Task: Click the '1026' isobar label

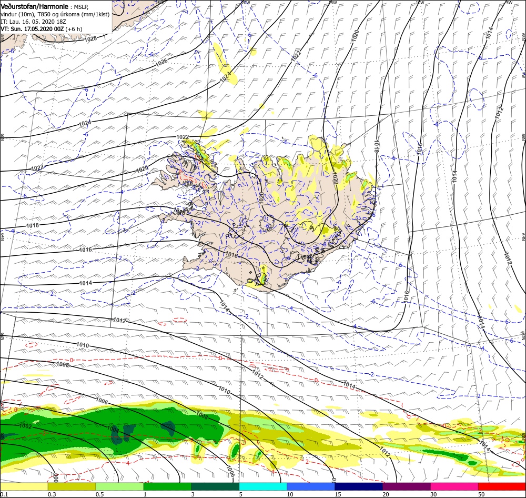Action: (161, 63)
